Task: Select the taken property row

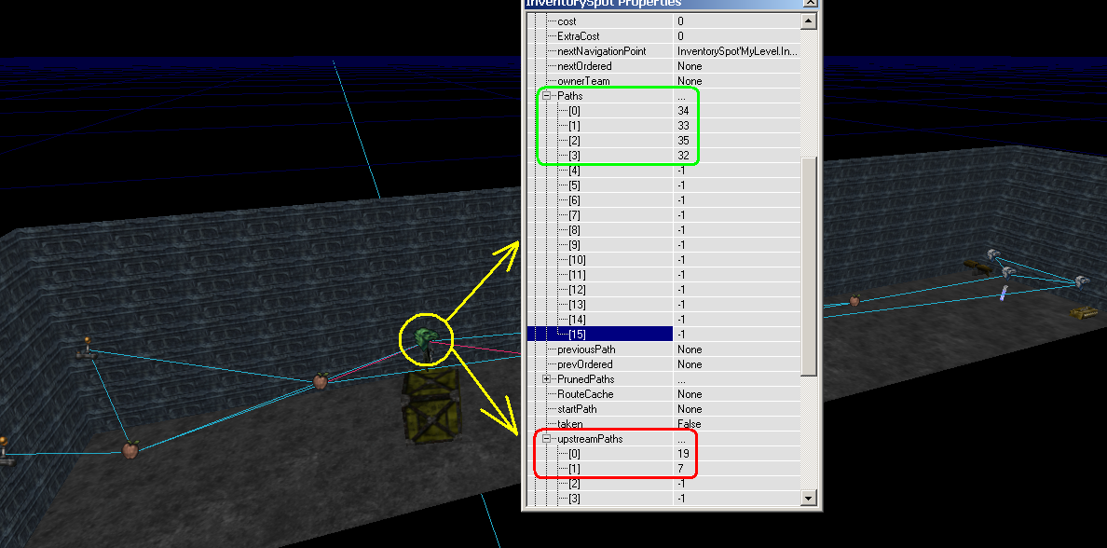Action: pos(663,424)
